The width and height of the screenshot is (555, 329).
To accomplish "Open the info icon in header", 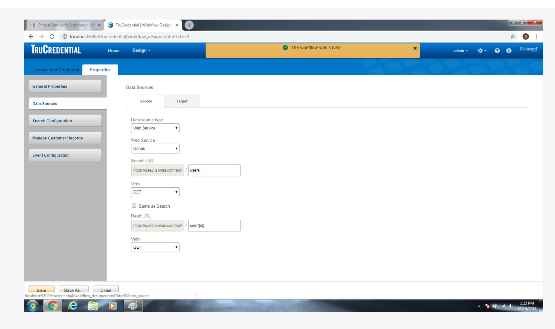I will [x=509, y=51].
